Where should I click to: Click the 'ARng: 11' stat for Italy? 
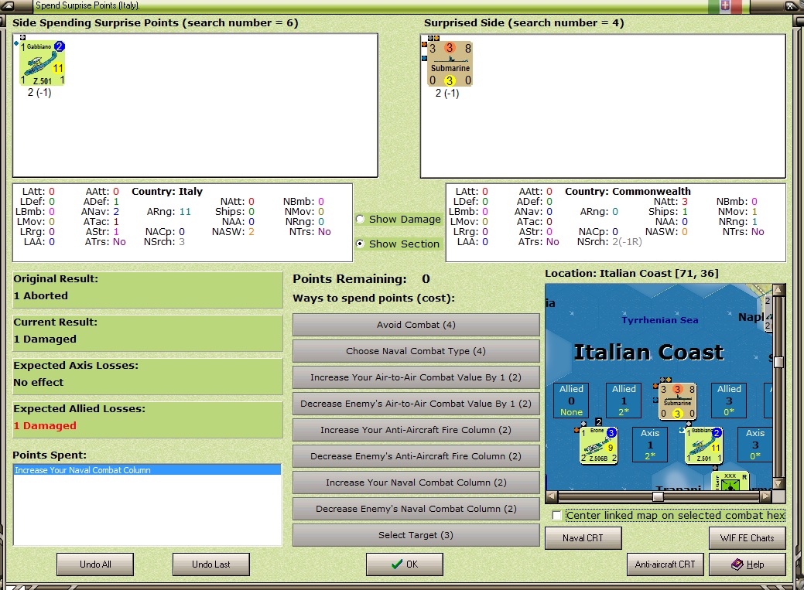click(169, 212)
